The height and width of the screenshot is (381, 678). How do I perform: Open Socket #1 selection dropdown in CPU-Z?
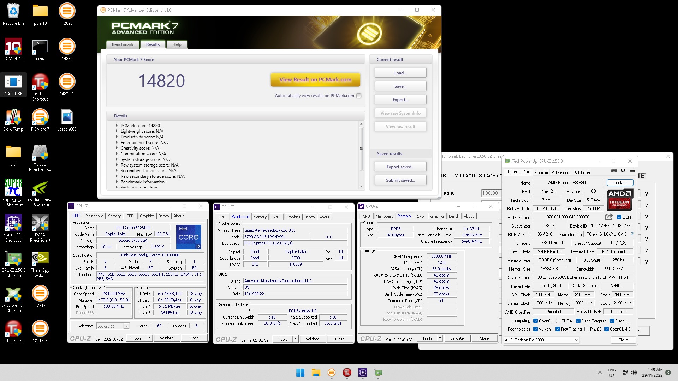[113, 326]
